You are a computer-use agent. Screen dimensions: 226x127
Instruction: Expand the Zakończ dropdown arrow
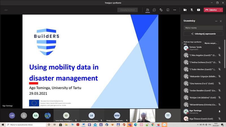tap(221, 10)
